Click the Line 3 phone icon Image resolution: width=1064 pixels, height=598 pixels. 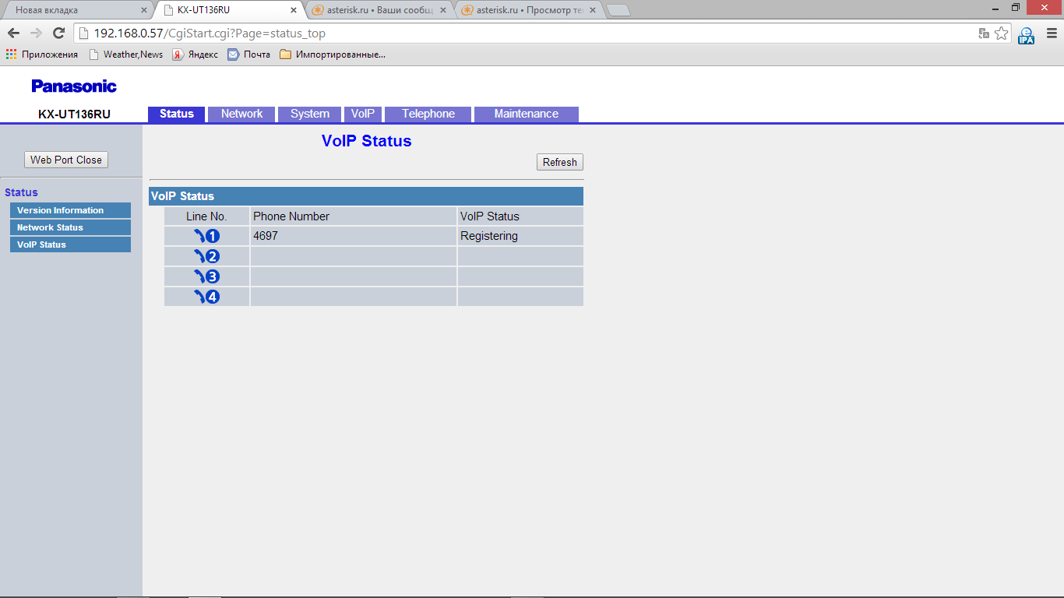pyautogui.click(x=206, y=276)
